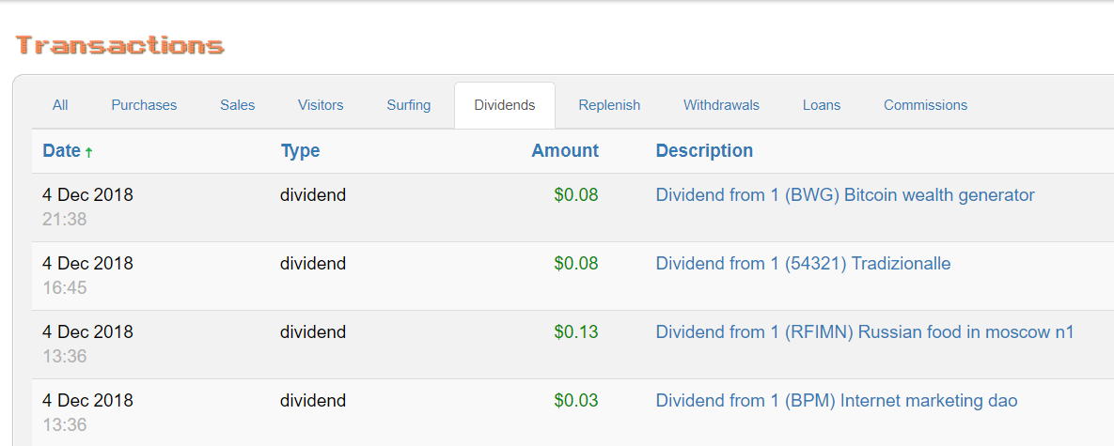Switch to the Loans tab
The width and height of the screenshot is (1114, 446).
[822, 105]
